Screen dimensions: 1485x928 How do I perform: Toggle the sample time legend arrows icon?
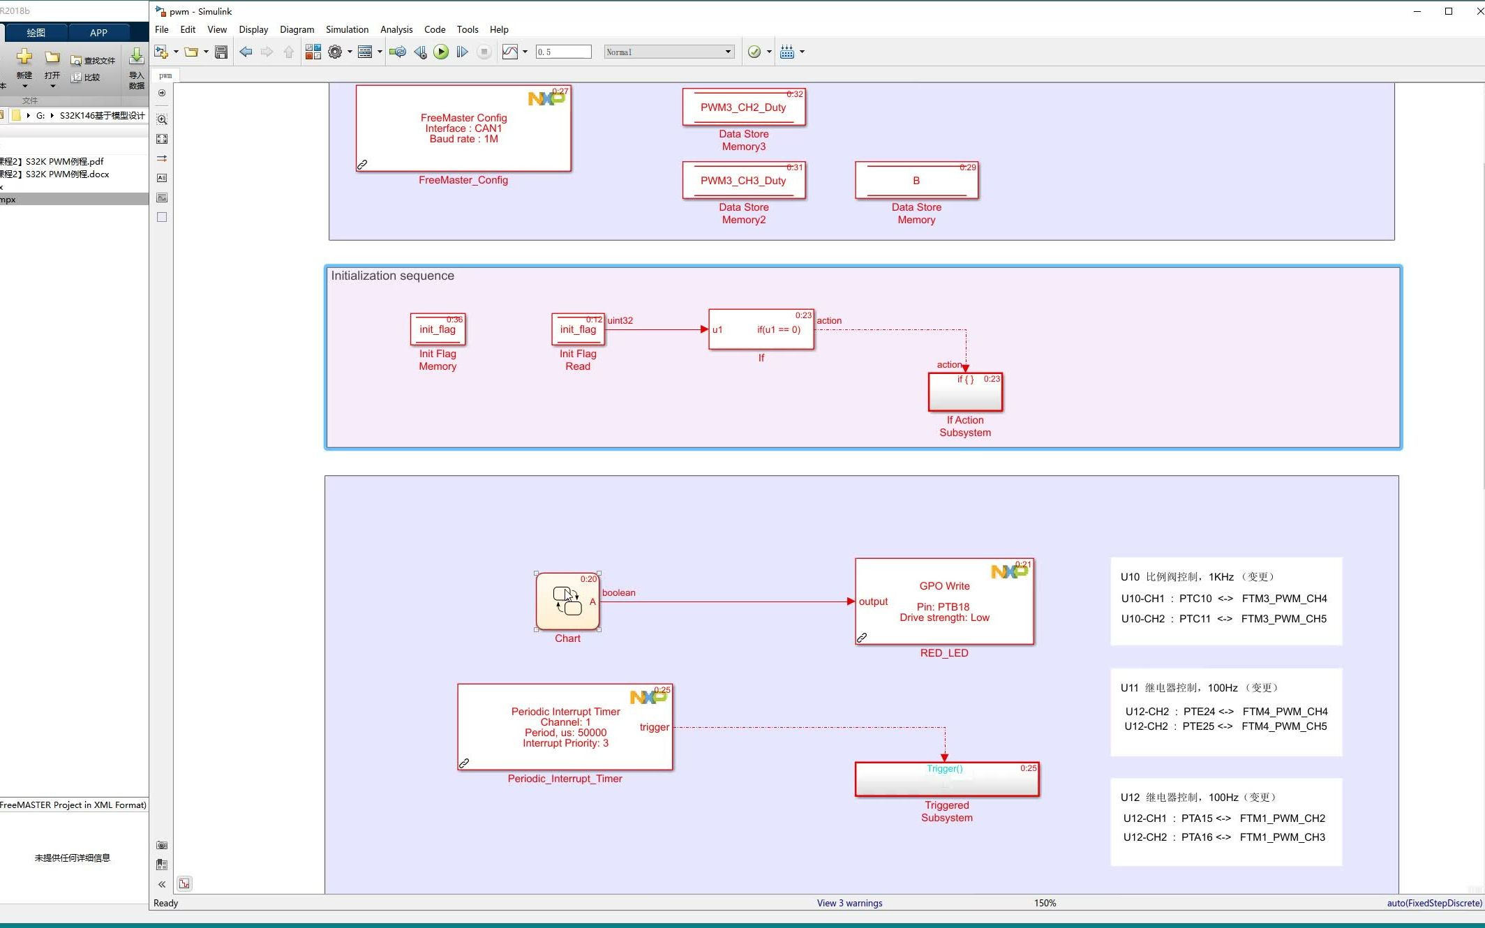(162, 158)
